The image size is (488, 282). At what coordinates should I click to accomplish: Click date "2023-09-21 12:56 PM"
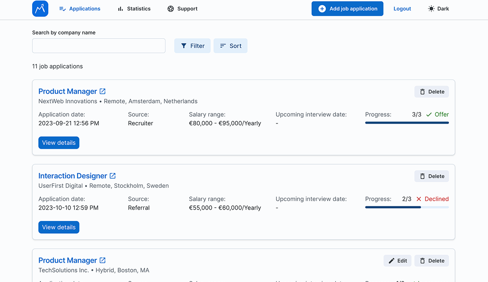point(69,123)
